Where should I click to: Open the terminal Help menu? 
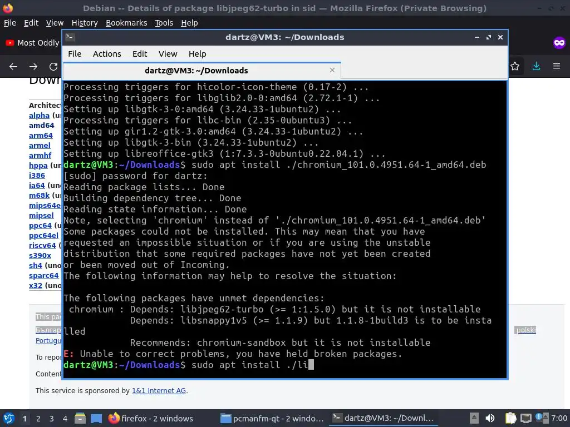tap(198, 54)
